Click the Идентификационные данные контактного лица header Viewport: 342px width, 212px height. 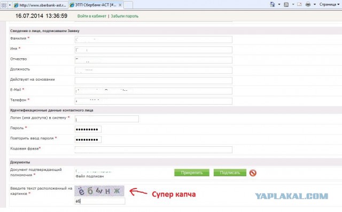(52, 110)
